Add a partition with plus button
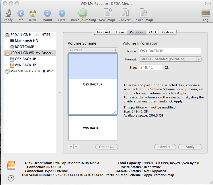Screen dimensions: 213x185 71,147
